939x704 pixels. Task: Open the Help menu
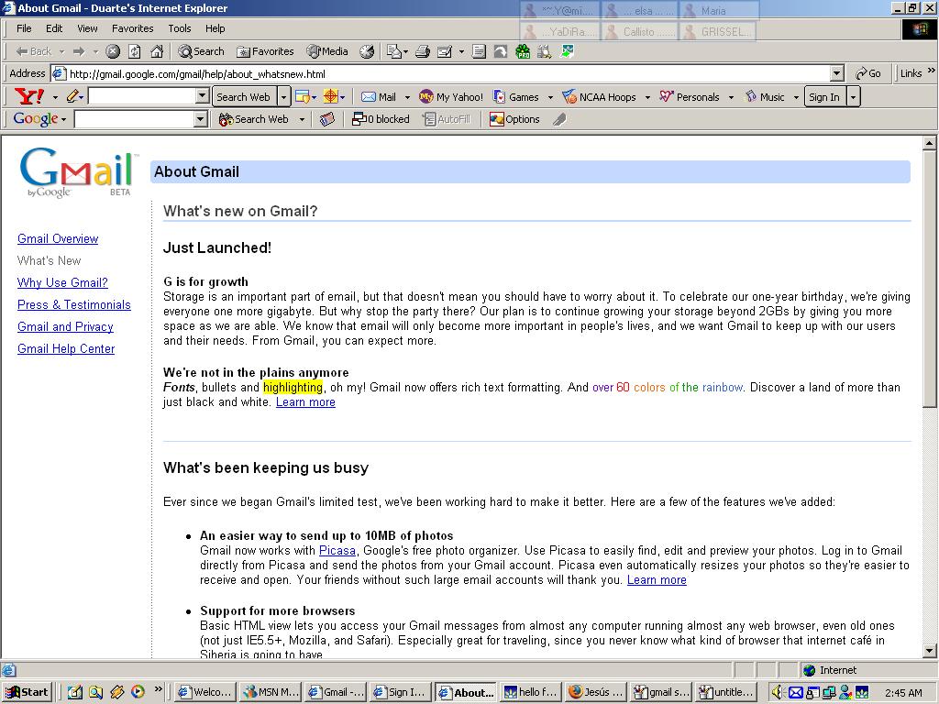coord(215,28)
